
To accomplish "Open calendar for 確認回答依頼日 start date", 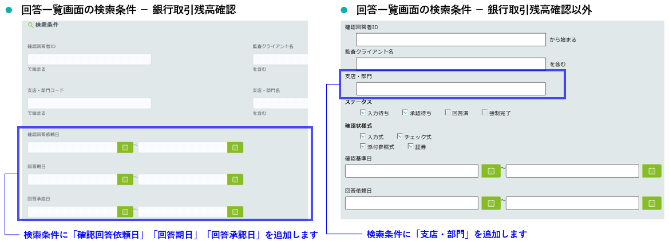I will (125, 147).
